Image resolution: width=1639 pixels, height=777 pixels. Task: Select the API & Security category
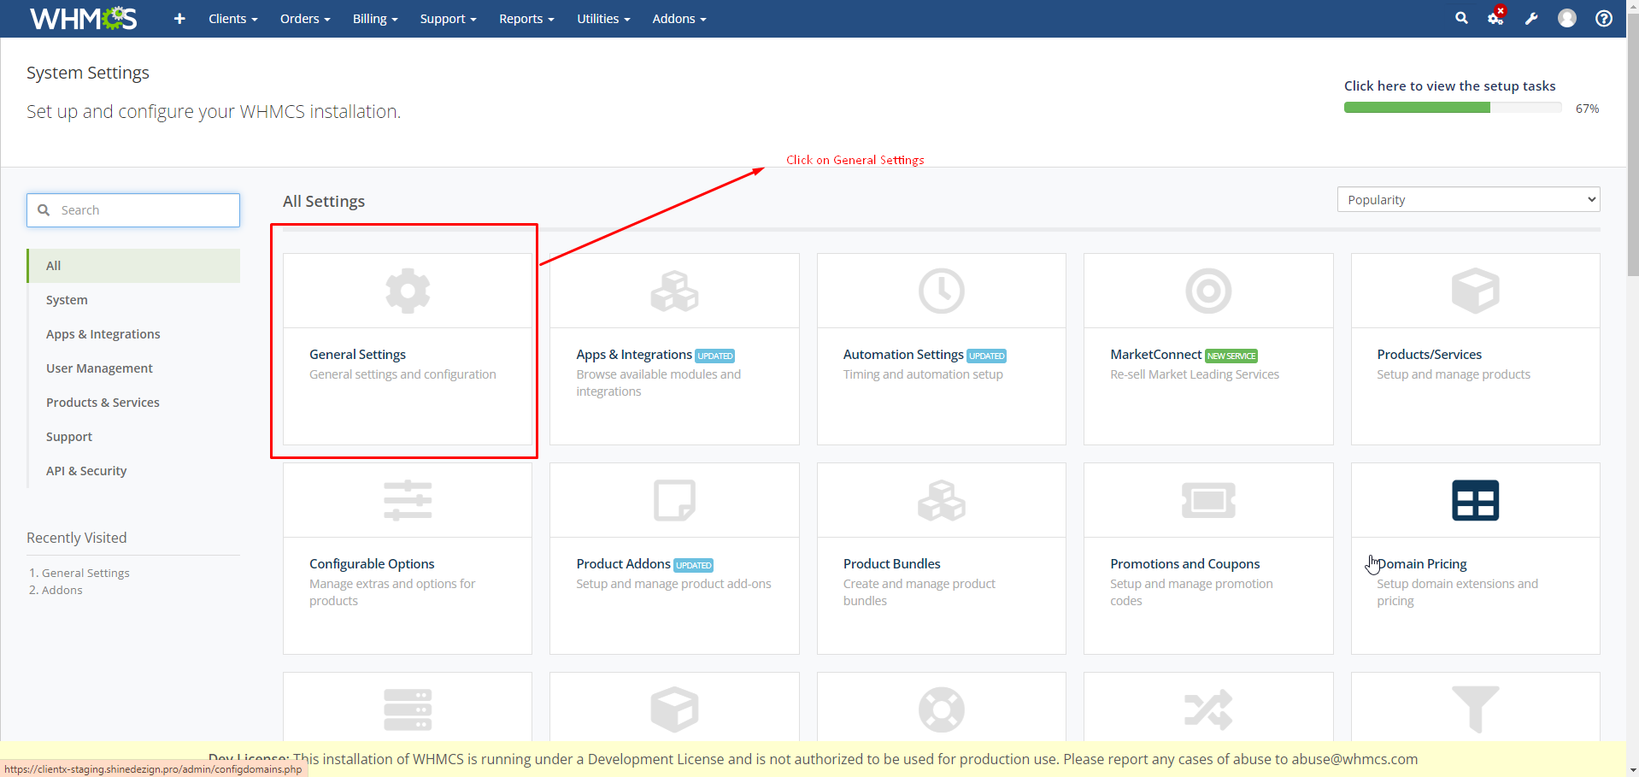pyautogui.click(x=86, y=471)
